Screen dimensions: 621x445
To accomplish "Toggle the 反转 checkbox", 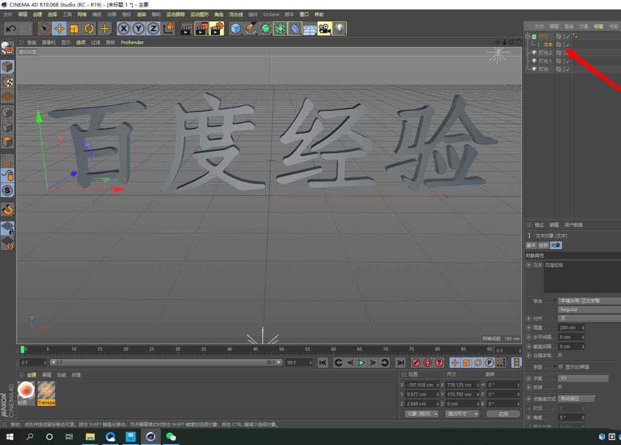I will (x=560, y=386).
